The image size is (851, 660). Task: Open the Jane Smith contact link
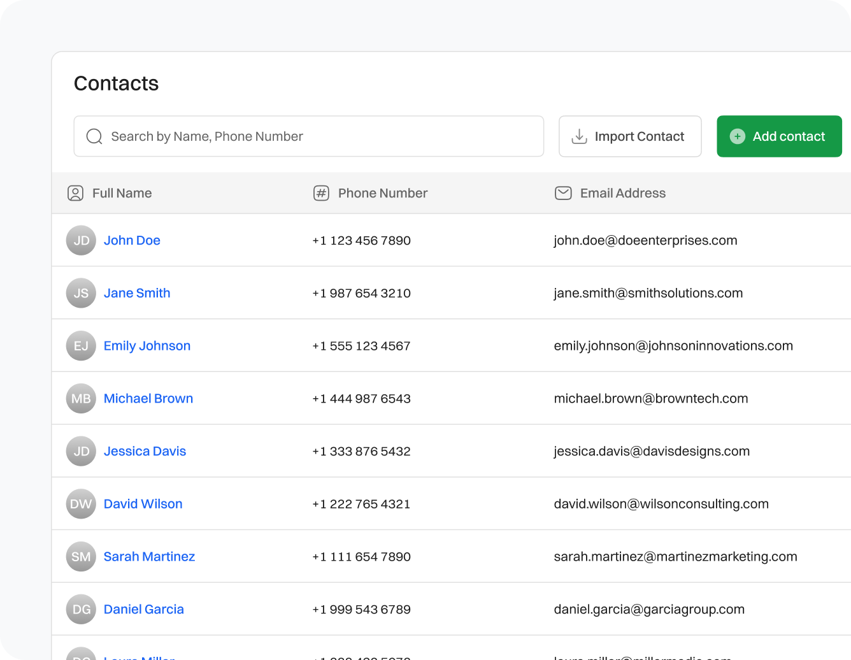pos(137,293)
